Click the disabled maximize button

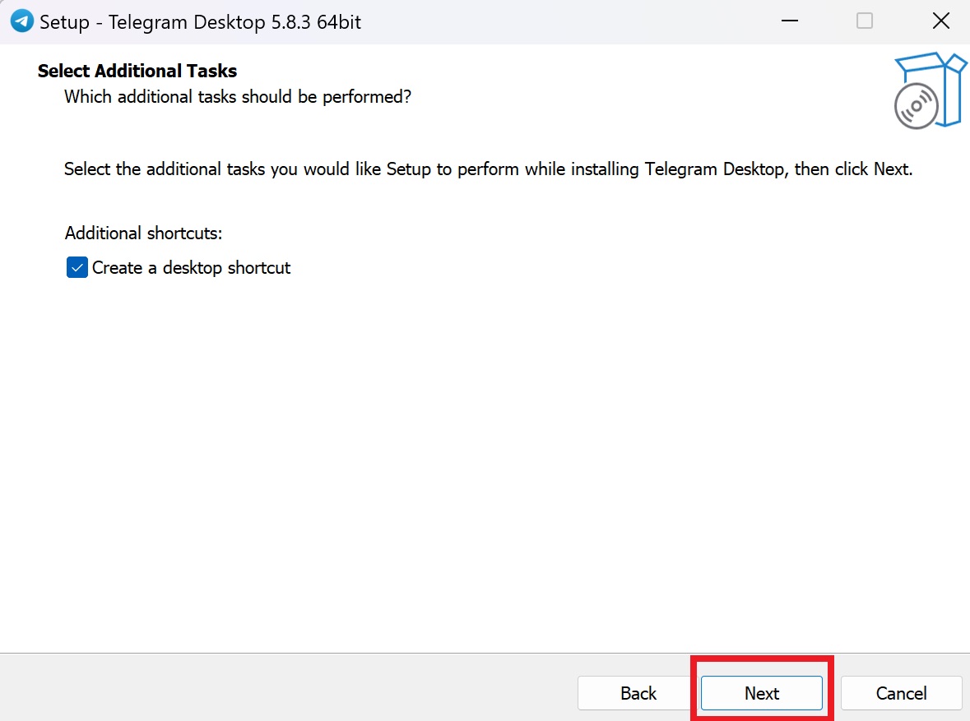864,21
